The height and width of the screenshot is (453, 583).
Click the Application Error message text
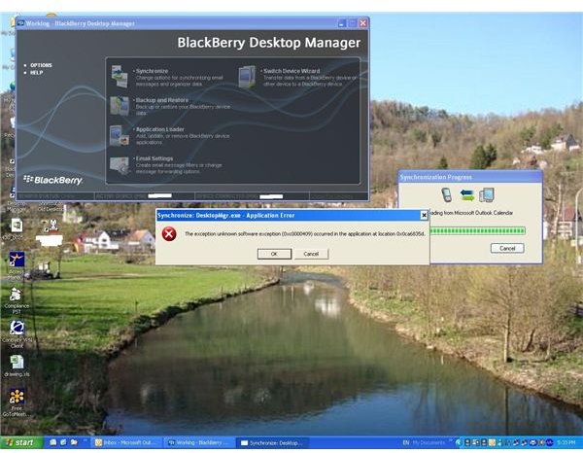coord(305,234)
